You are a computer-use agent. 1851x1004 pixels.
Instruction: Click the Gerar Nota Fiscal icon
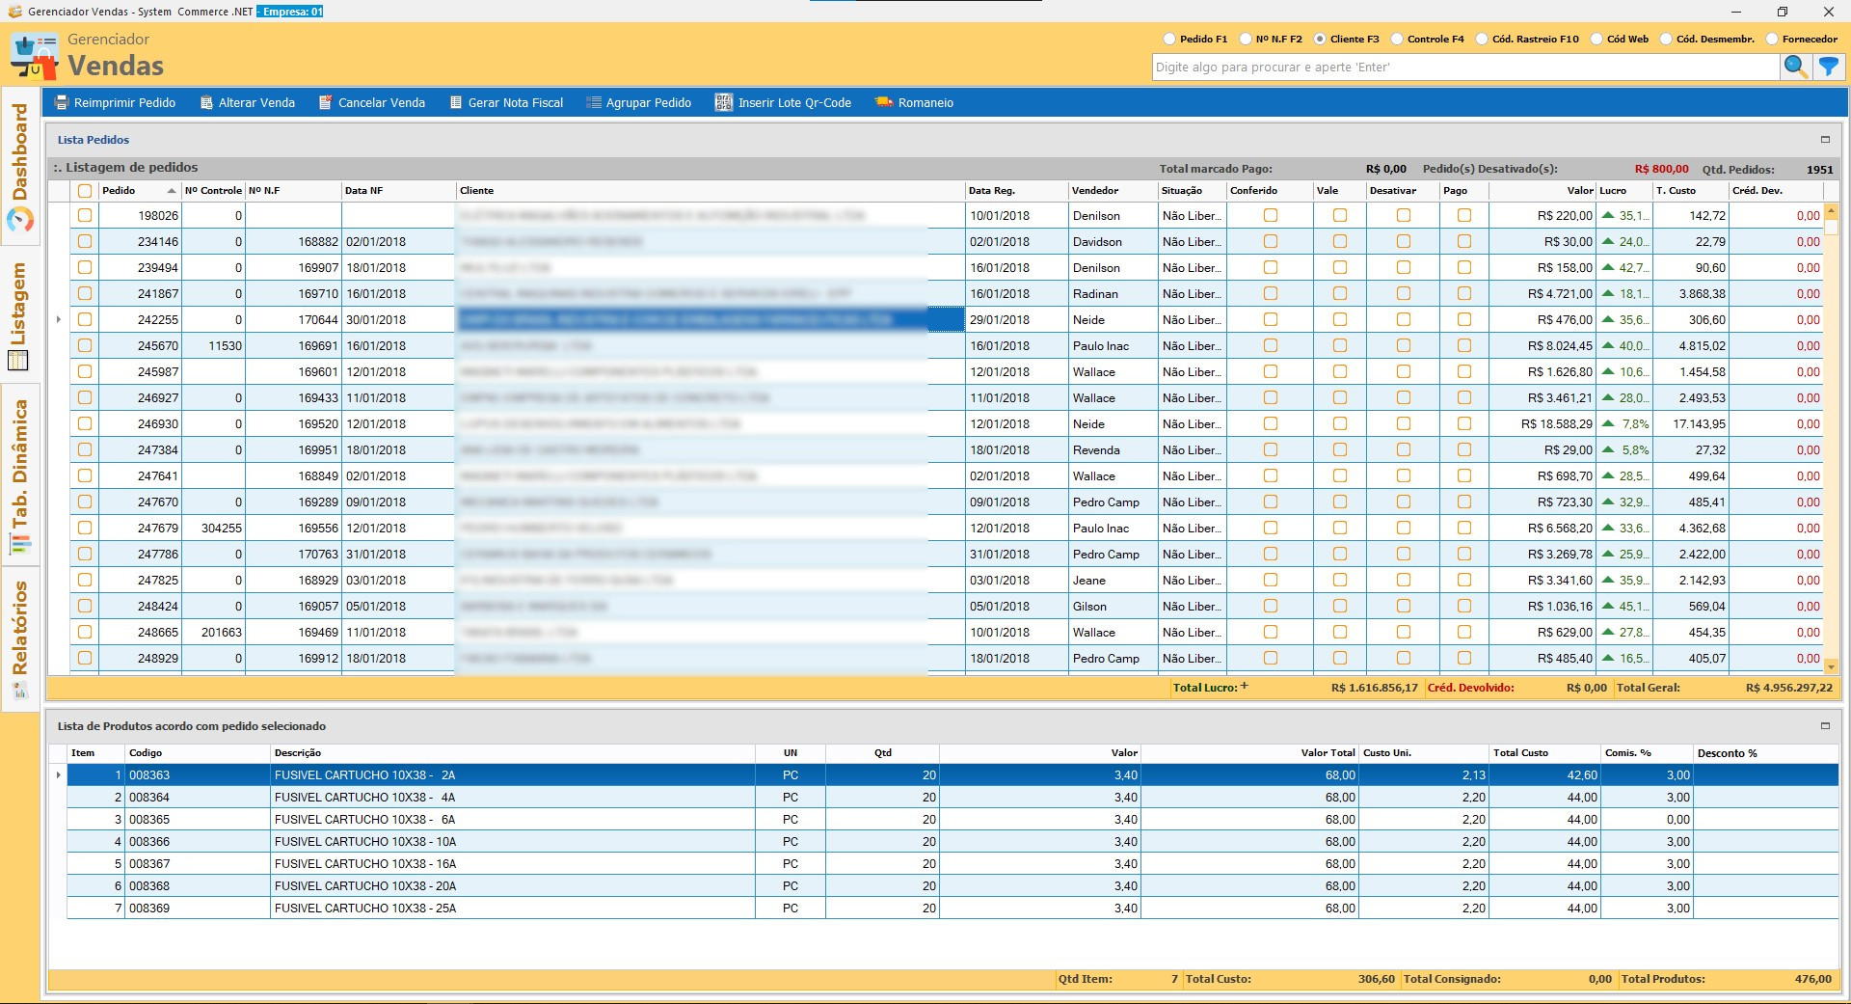coord(456,103)
